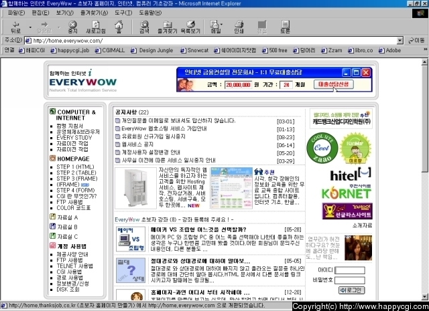The width and height of the screenshot is (429, 311).
Task: Click the 아이디 input field
Action: click(x=350, y=270)
